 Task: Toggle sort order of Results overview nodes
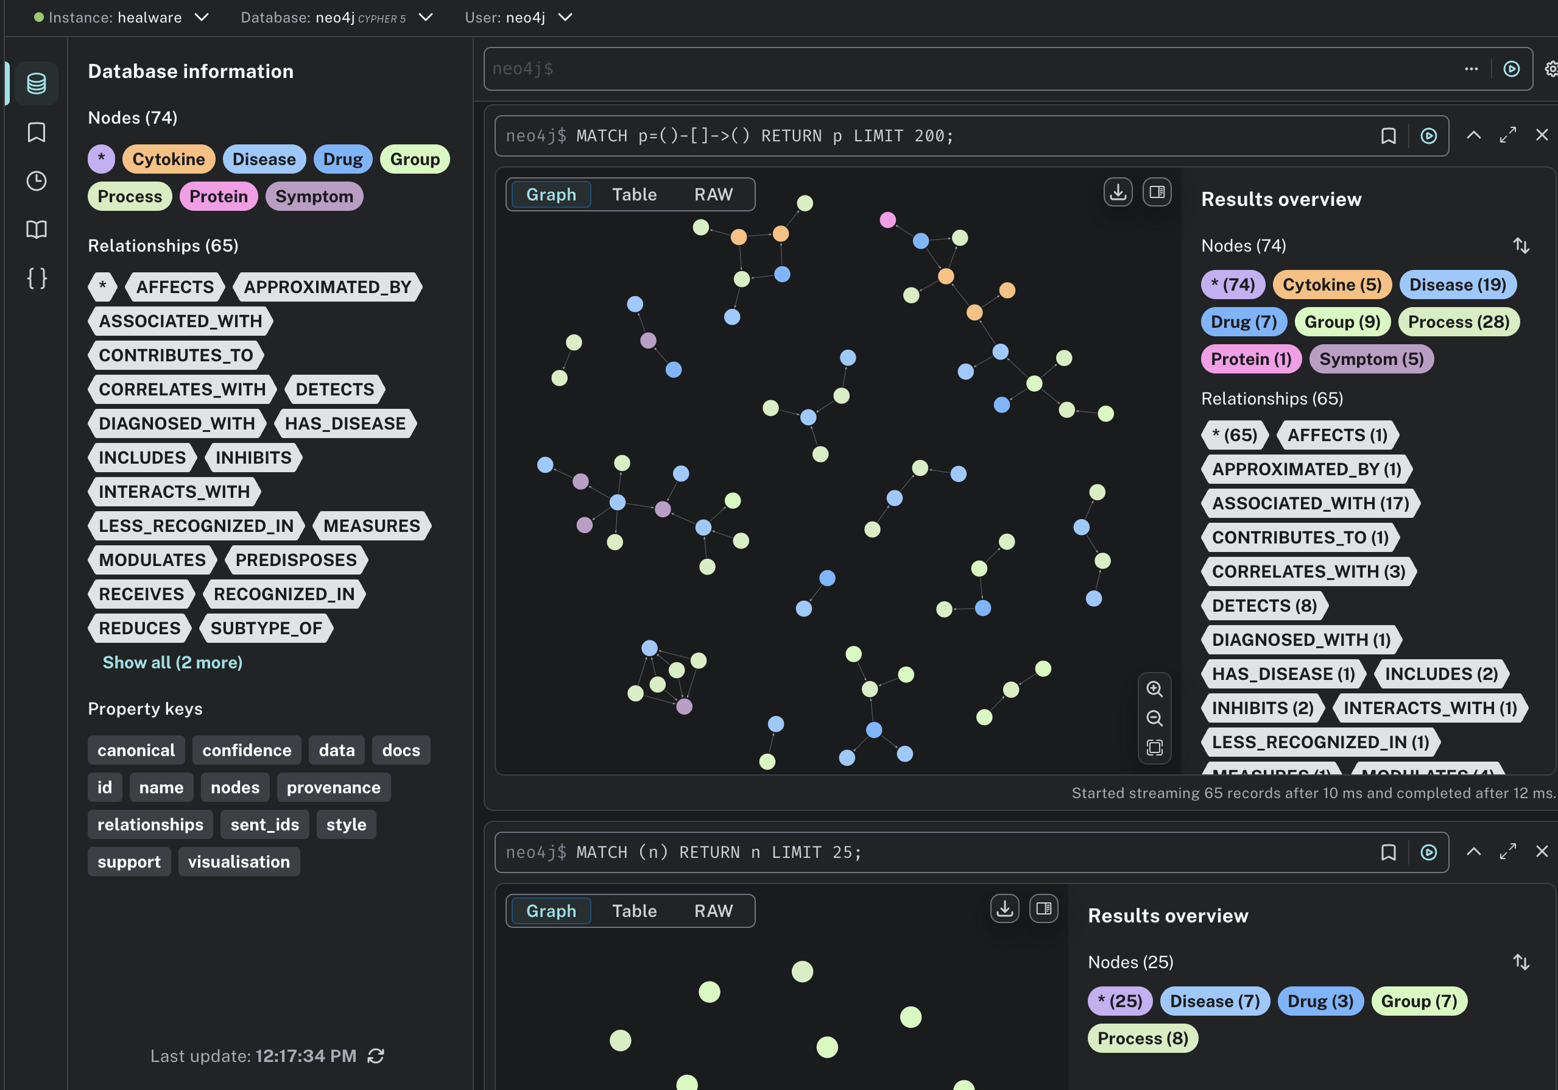(x=1521, y=246)
